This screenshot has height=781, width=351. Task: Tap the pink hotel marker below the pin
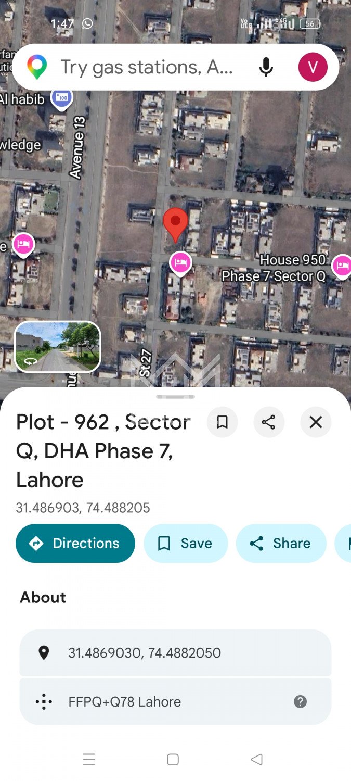[180, 262]
